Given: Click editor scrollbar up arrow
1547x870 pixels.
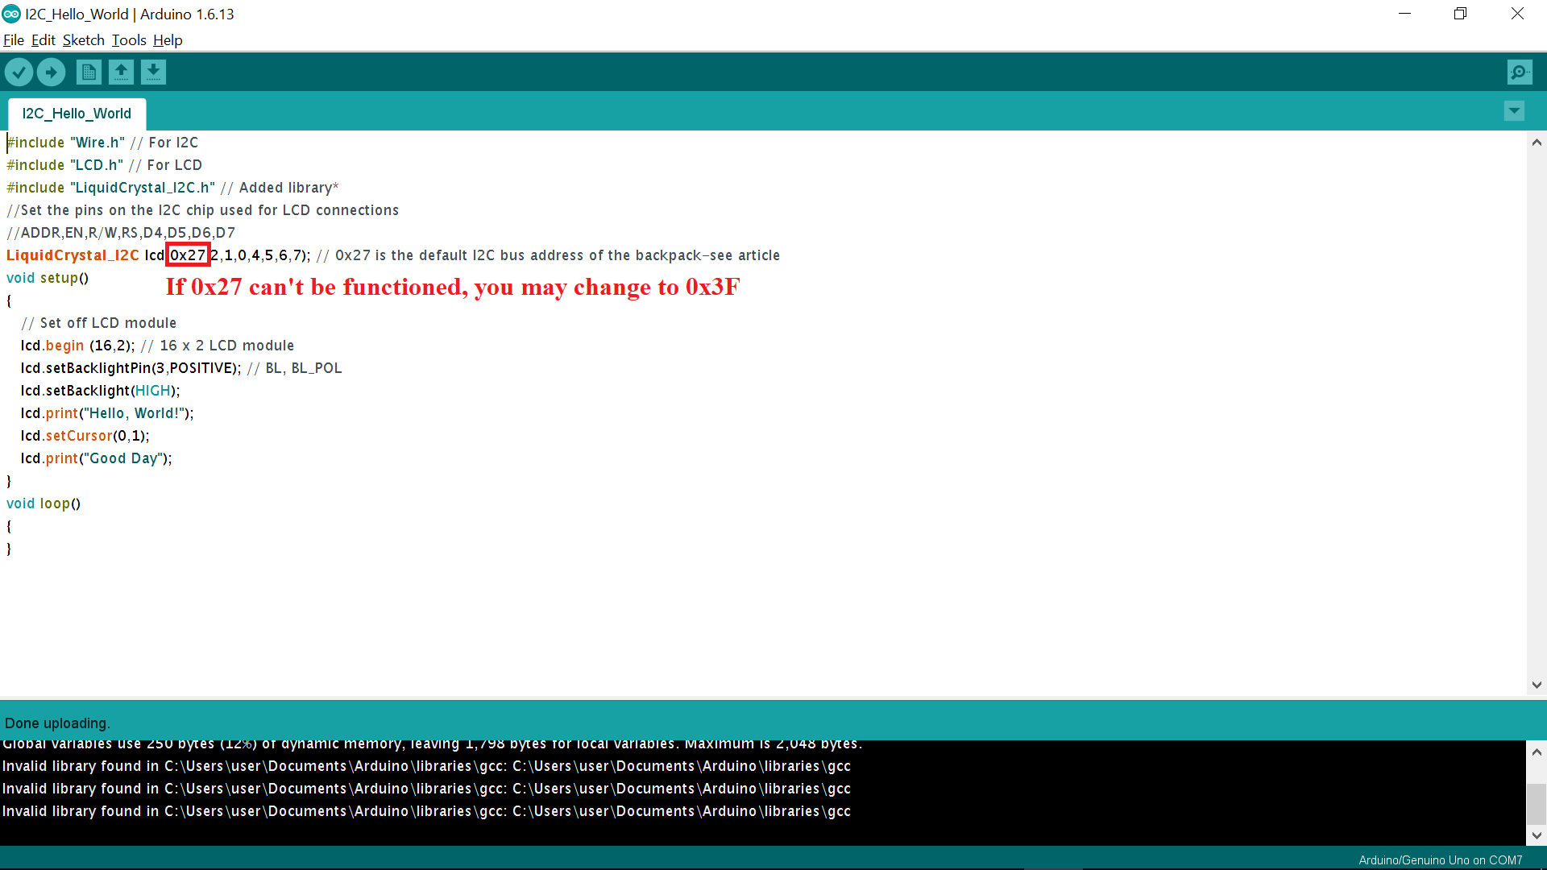Looking at the screenshot, I should (x=1537, y=143).
